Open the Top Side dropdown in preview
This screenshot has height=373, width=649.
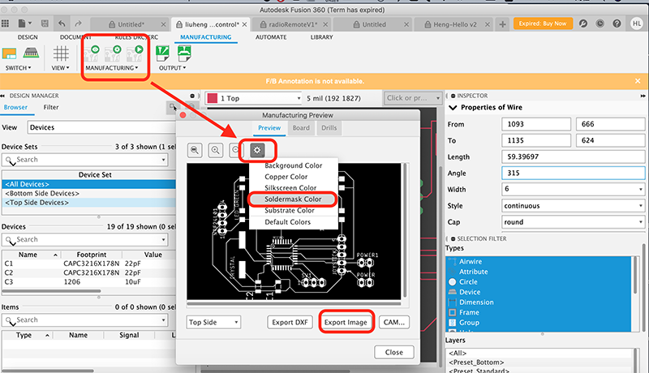213,322
